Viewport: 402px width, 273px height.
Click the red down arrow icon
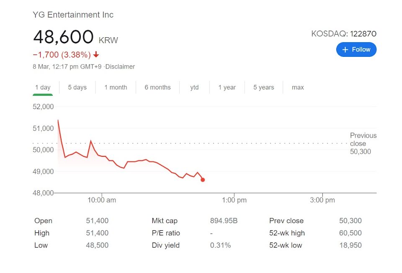click(96, 54)
